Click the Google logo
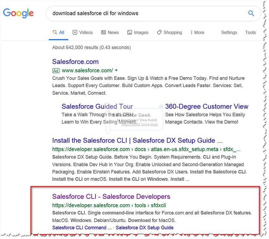 18,13
